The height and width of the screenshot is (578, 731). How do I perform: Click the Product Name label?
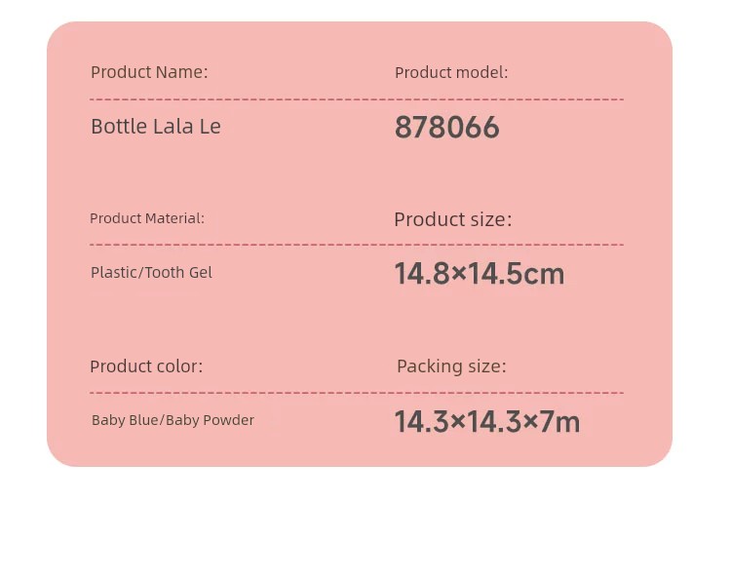(x=149, y=72)
